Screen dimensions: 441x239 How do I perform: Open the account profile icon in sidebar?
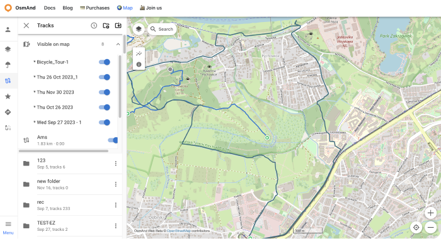coord(8,30)
